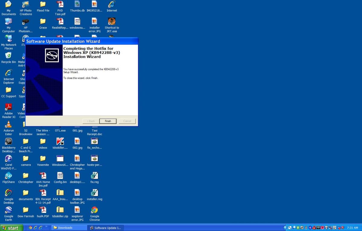Select the Thumbs.db file icon
The image size is (362, 231).
[77, 7]
